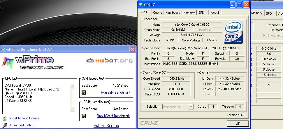Click the Multiplier value x 9.0
This screenshot has width=283, height=129.
tap(176, 84)
